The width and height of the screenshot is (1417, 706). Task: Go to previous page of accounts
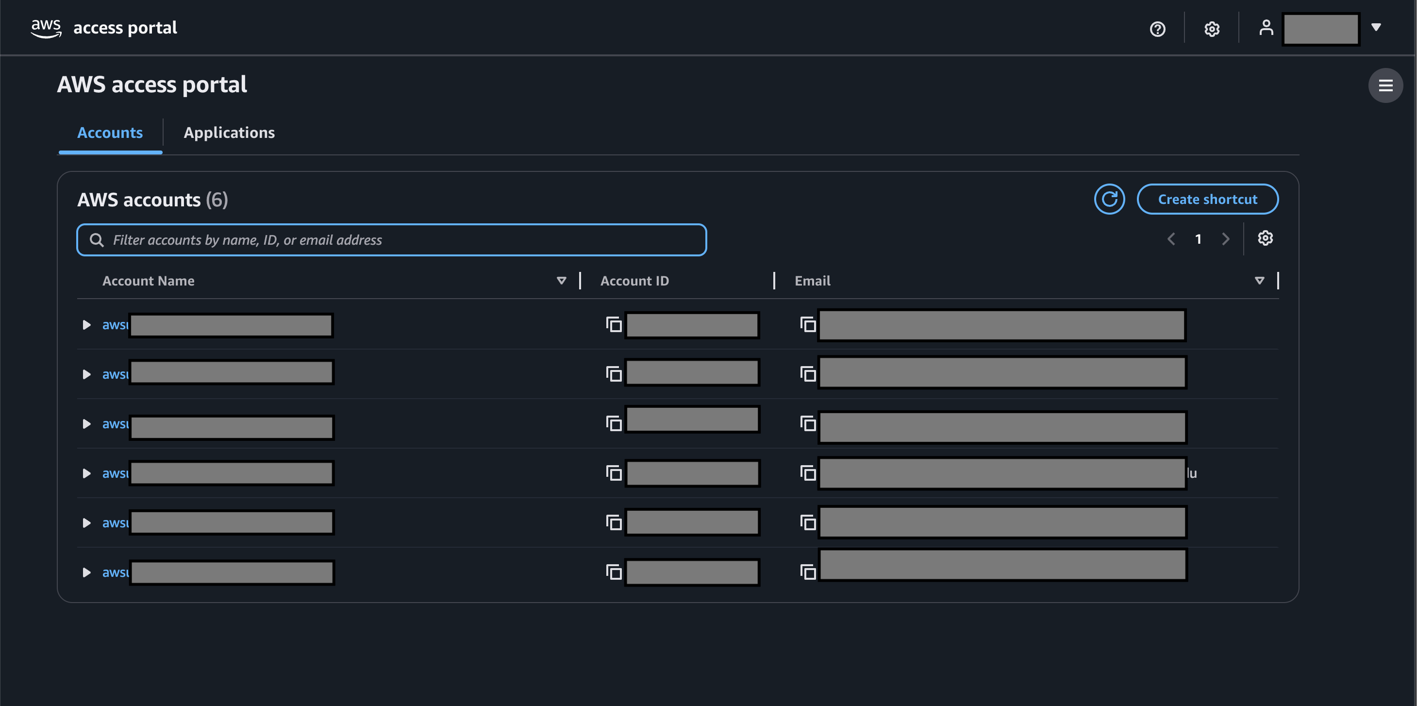click(1171, 239)
